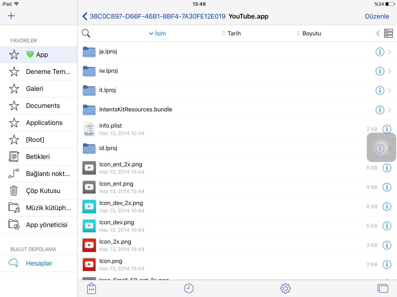This screenshot has height=297, width=397.
Task: Open the clipboard paste icon in bottom toolbar
Action: click(x=92, y=288)
